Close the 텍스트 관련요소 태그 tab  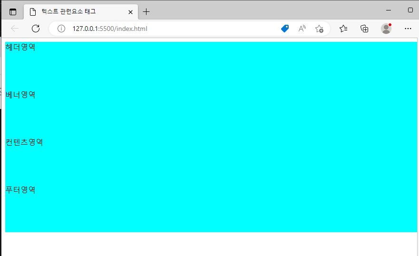point(130,12)
